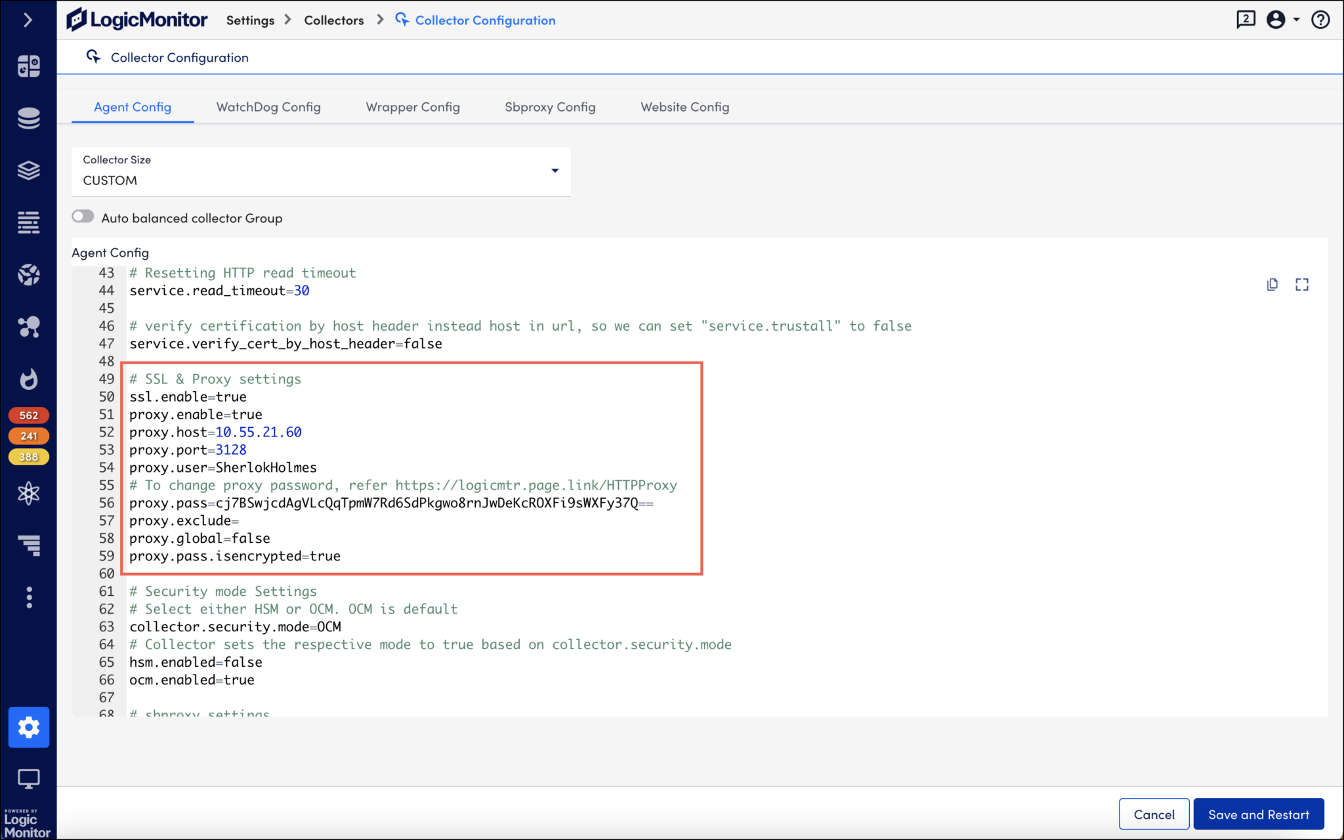
Task: Open notifications via the speech bubble icon
Action: [1244, 20]
